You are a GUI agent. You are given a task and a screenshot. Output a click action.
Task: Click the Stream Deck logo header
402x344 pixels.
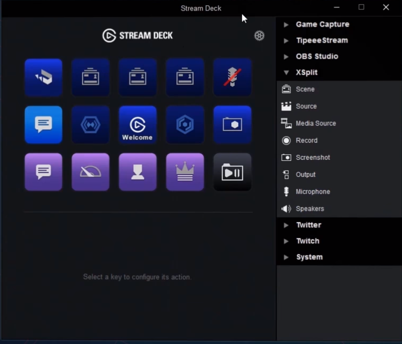click(138, 35)
